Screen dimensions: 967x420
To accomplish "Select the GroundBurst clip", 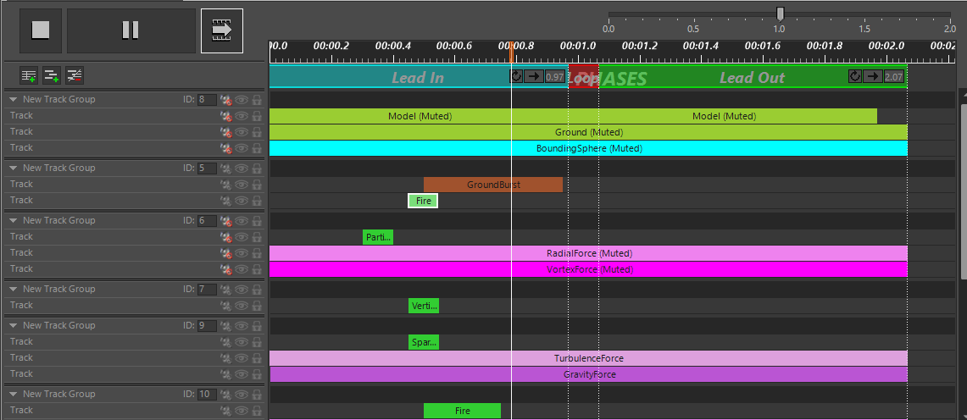I will 493,184.
